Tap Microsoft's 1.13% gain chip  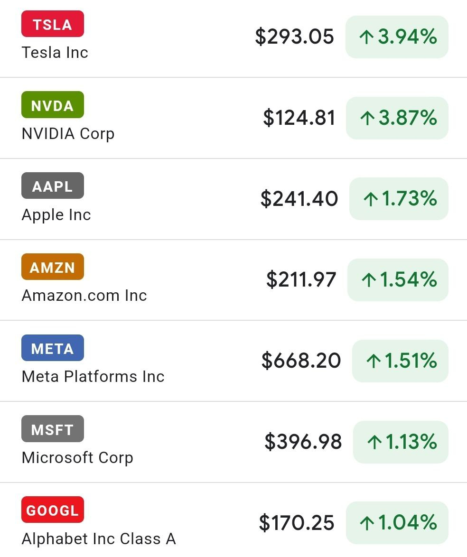point(401,442)
